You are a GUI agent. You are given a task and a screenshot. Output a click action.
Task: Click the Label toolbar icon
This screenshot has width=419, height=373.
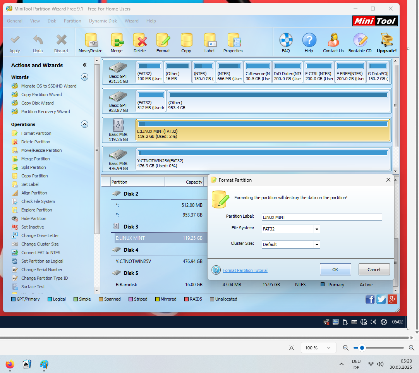click(x=209, y=40)
